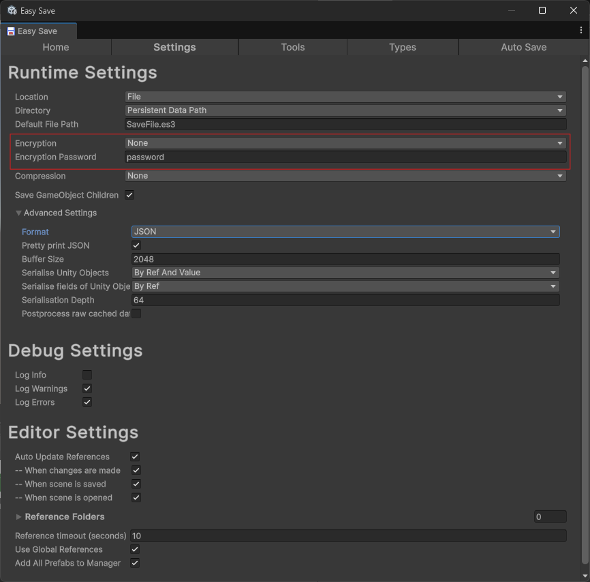Click the Default File Path field
Image resolution: width=590 pixels, height=582 pixels.
[x=345, y=124]
